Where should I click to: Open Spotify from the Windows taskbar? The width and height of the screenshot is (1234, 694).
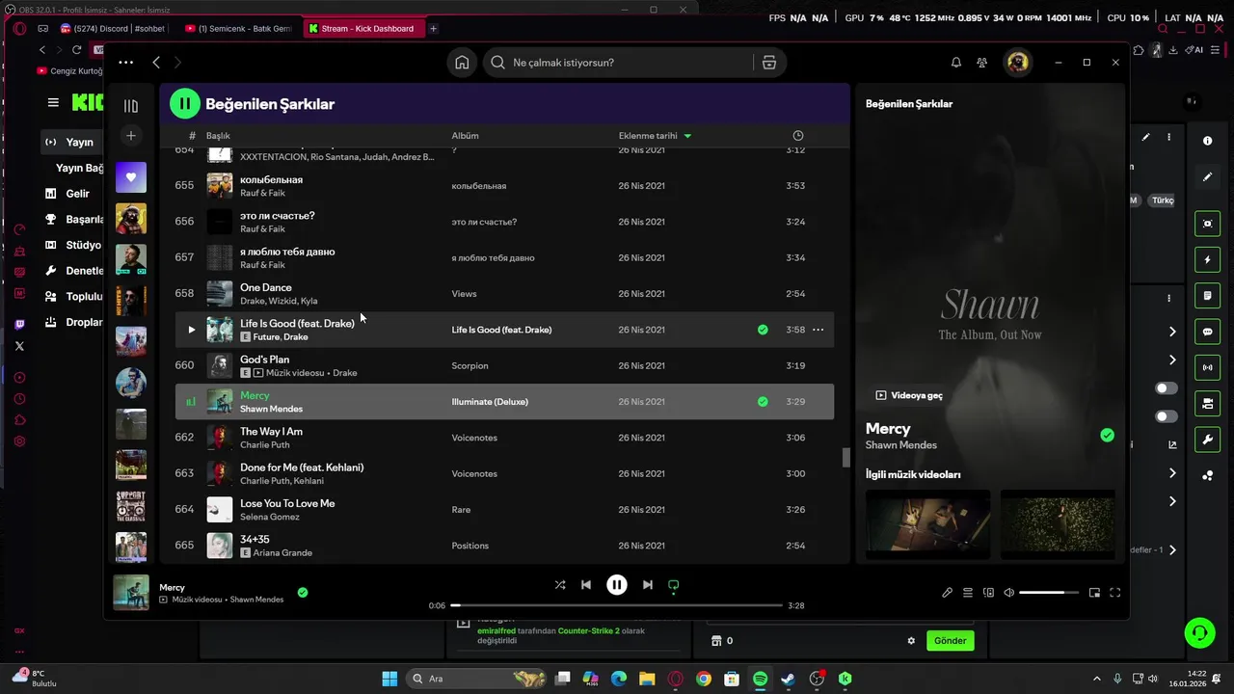760,679
